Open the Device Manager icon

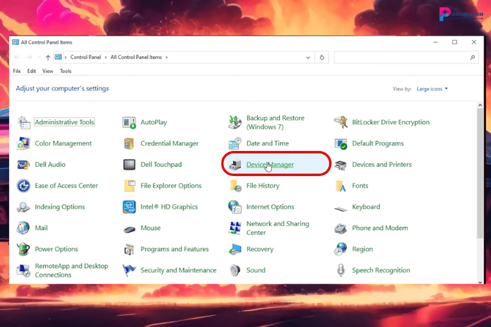pyautogui.click(x=235, y=164)
